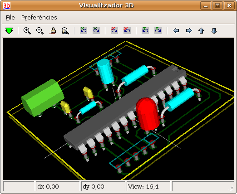
Task: Move view up with the up arrow
Action: point(201,31)
